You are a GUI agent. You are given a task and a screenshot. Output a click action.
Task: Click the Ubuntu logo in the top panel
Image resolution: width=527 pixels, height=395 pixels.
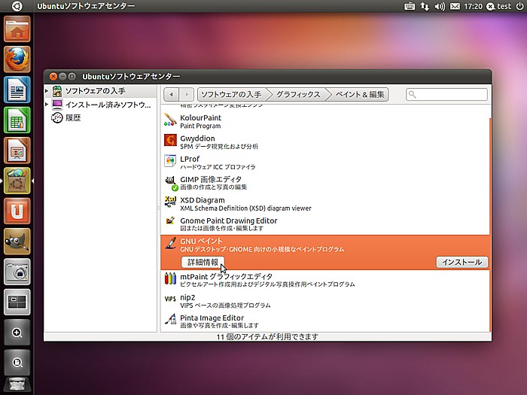click(x=17, y=6)
